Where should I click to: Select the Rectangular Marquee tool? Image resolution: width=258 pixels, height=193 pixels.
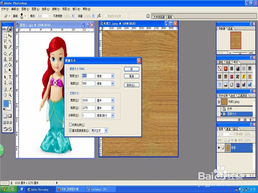5,36
